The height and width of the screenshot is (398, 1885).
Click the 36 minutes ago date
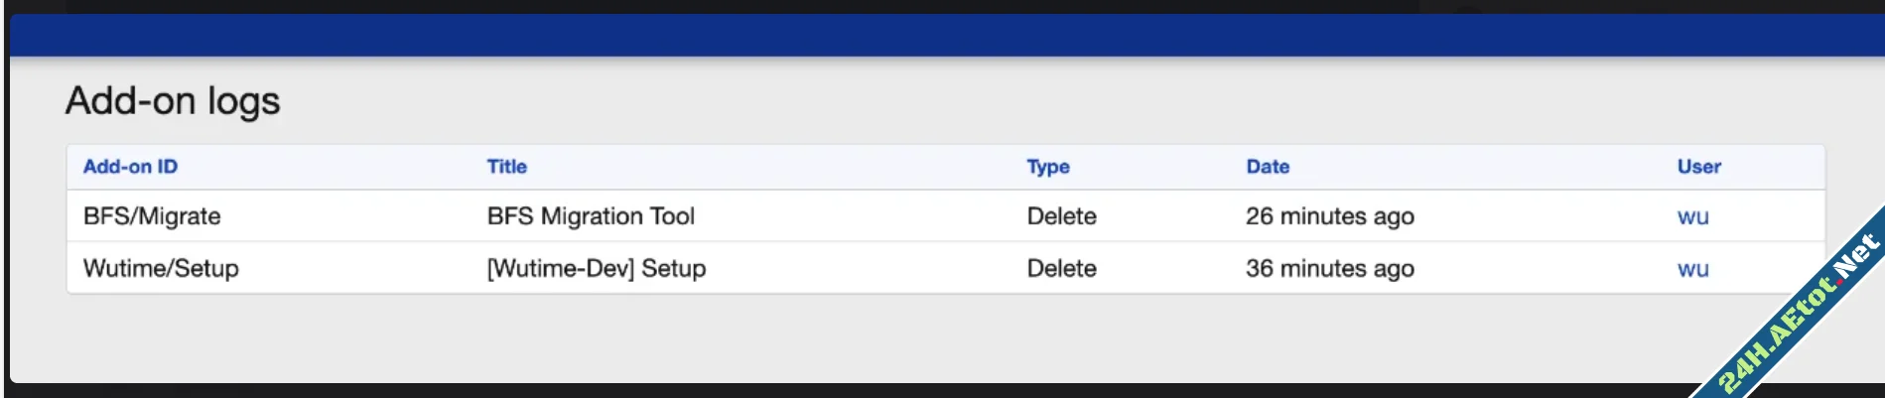point(1329,269)
